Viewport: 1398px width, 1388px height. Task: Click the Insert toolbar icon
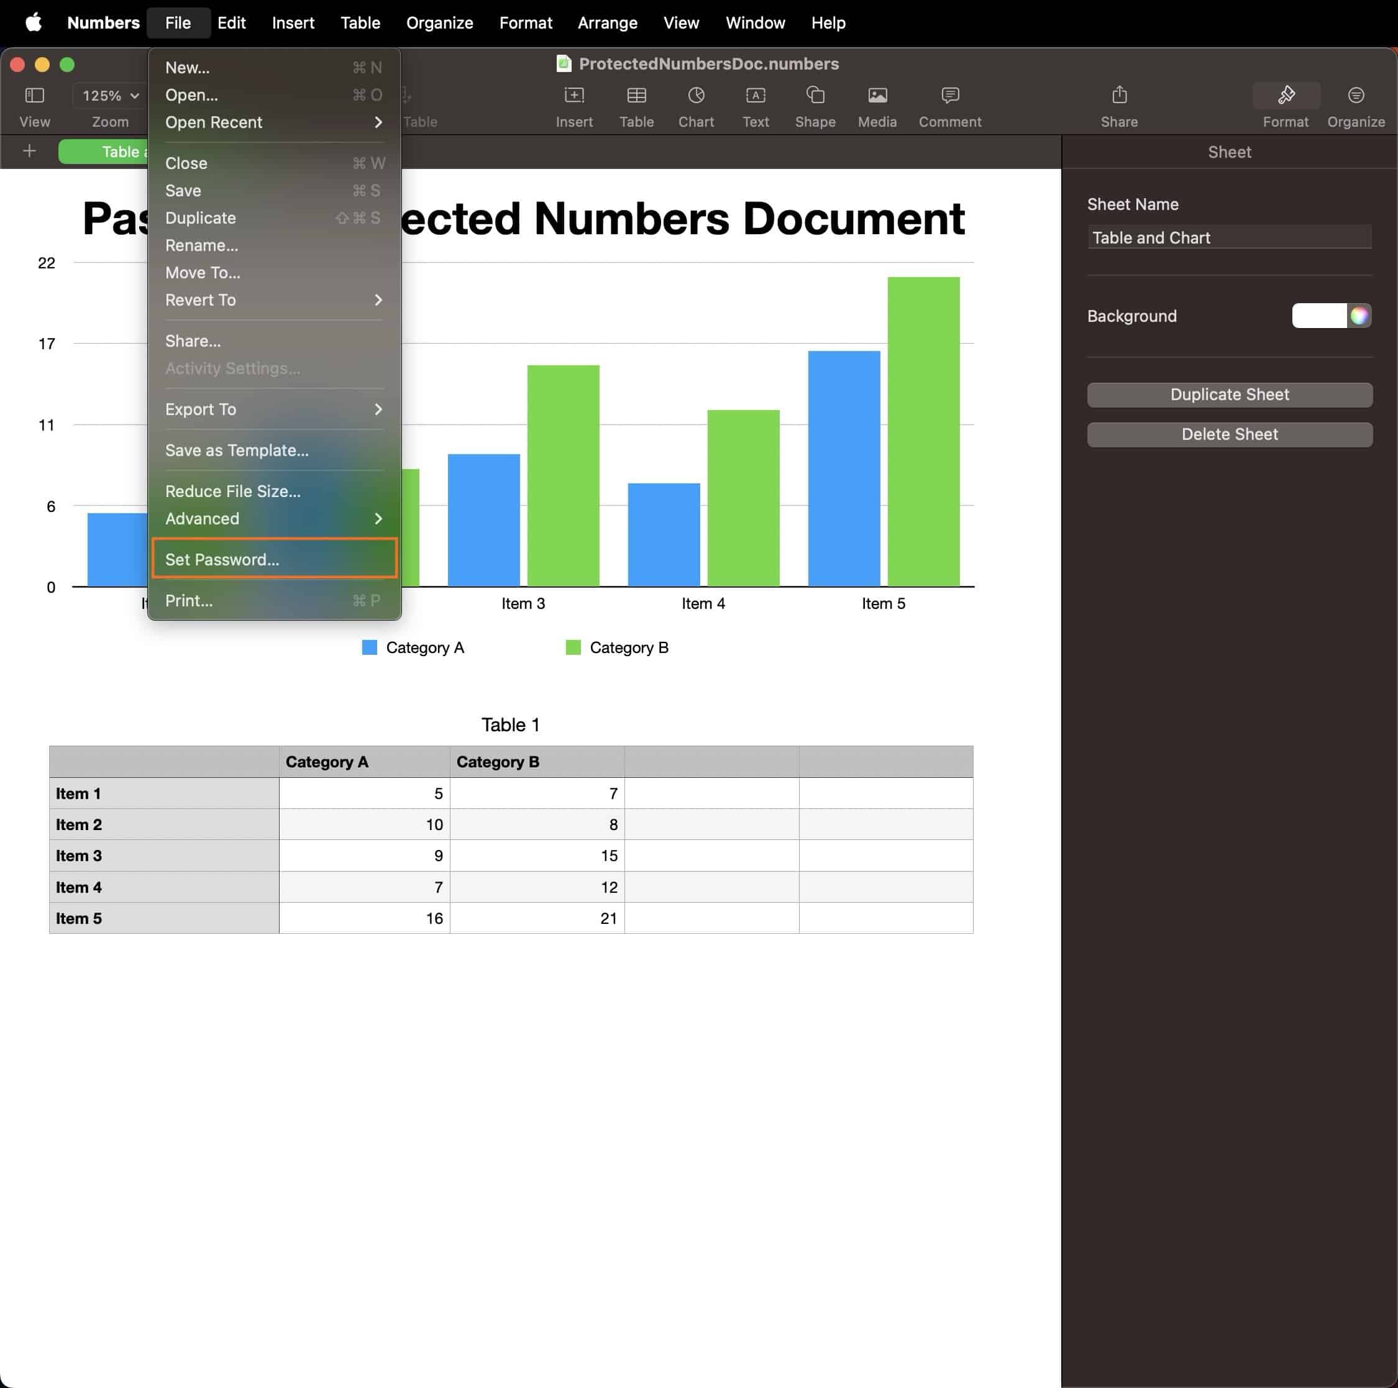click(574, 95)
